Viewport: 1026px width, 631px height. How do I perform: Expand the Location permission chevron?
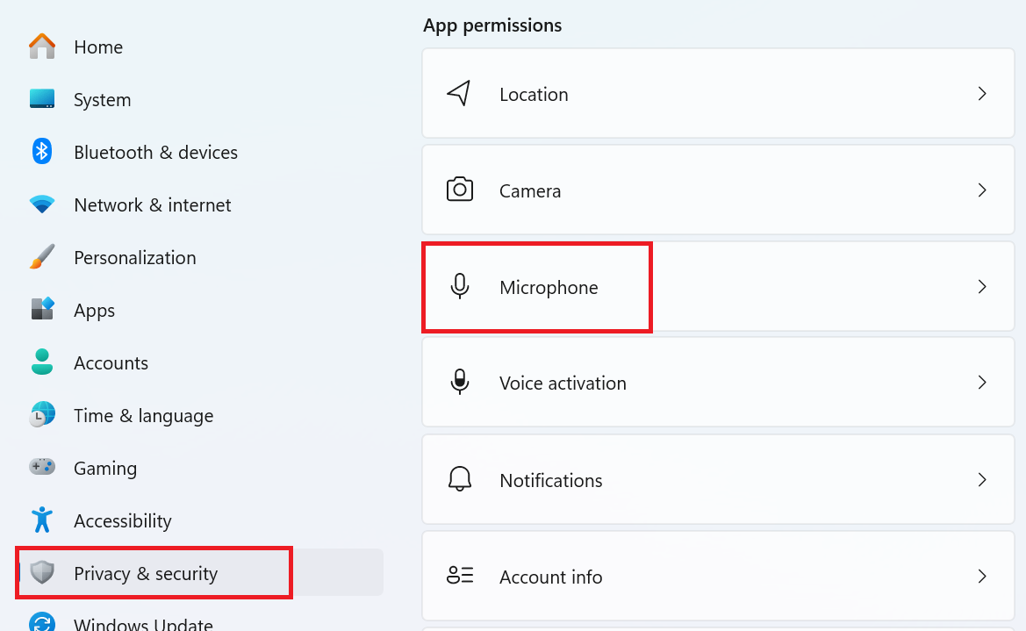pos(981,94)
